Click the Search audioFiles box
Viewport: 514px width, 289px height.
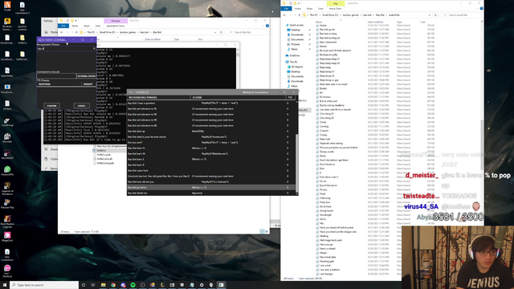[x=462, y=15]
